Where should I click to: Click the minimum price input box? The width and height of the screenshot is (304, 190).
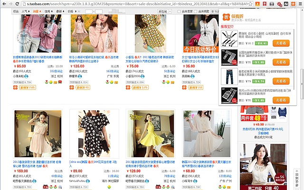[89, 11]
